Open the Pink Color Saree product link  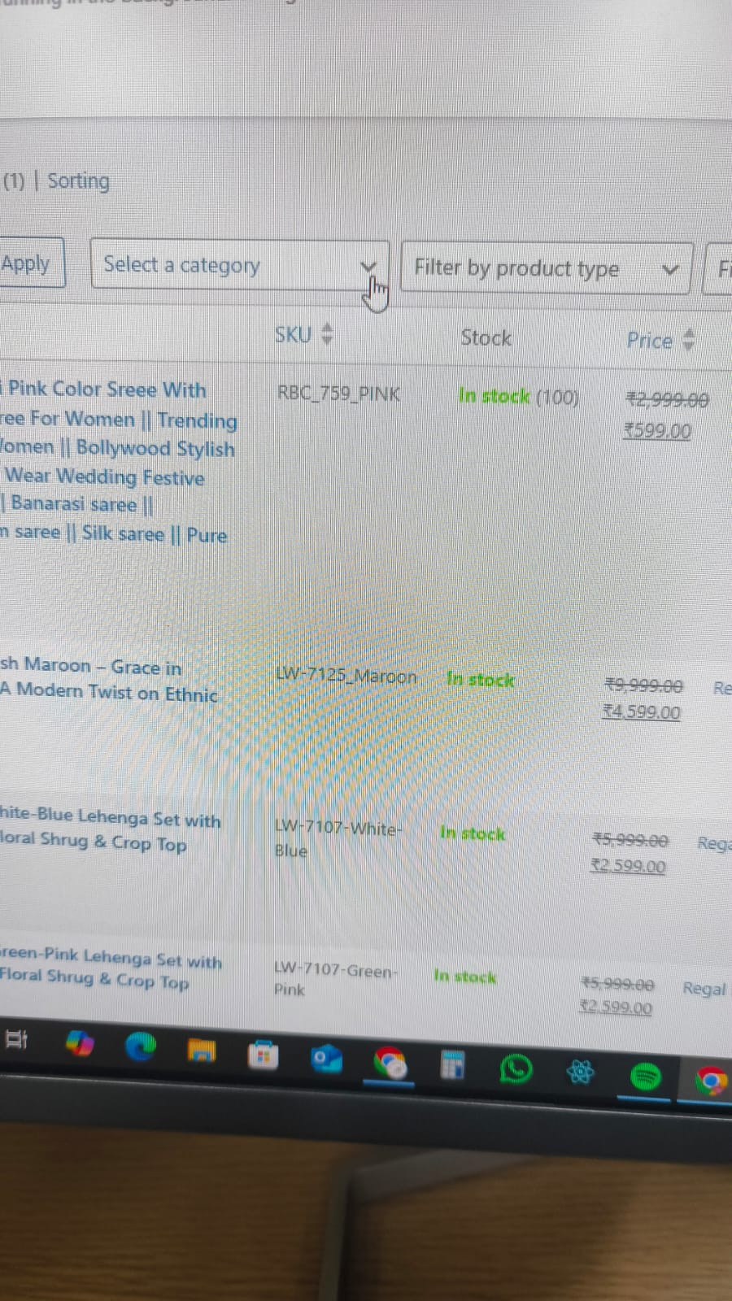[x=118, y=462]
